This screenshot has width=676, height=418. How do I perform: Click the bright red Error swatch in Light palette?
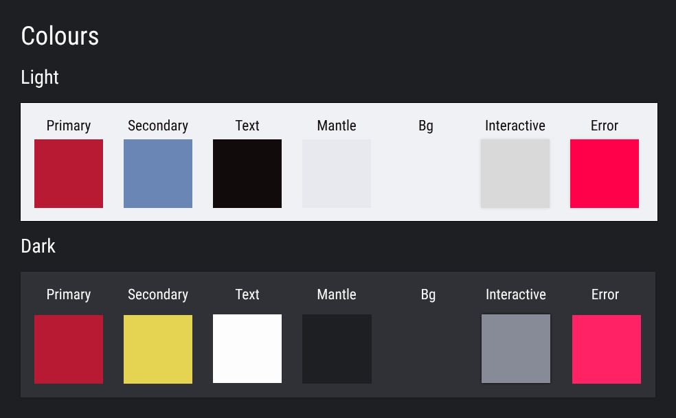[x=605, y=174]
